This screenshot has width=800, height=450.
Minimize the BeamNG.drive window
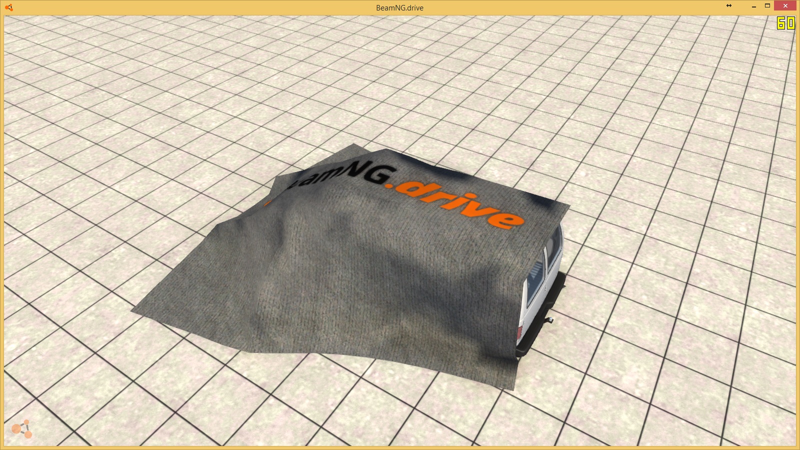tap(753, 6)
